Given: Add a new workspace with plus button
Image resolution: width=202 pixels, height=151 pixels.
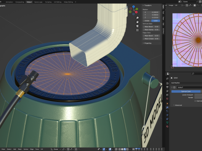Looking at the screenshot, I should click(76, 2).
